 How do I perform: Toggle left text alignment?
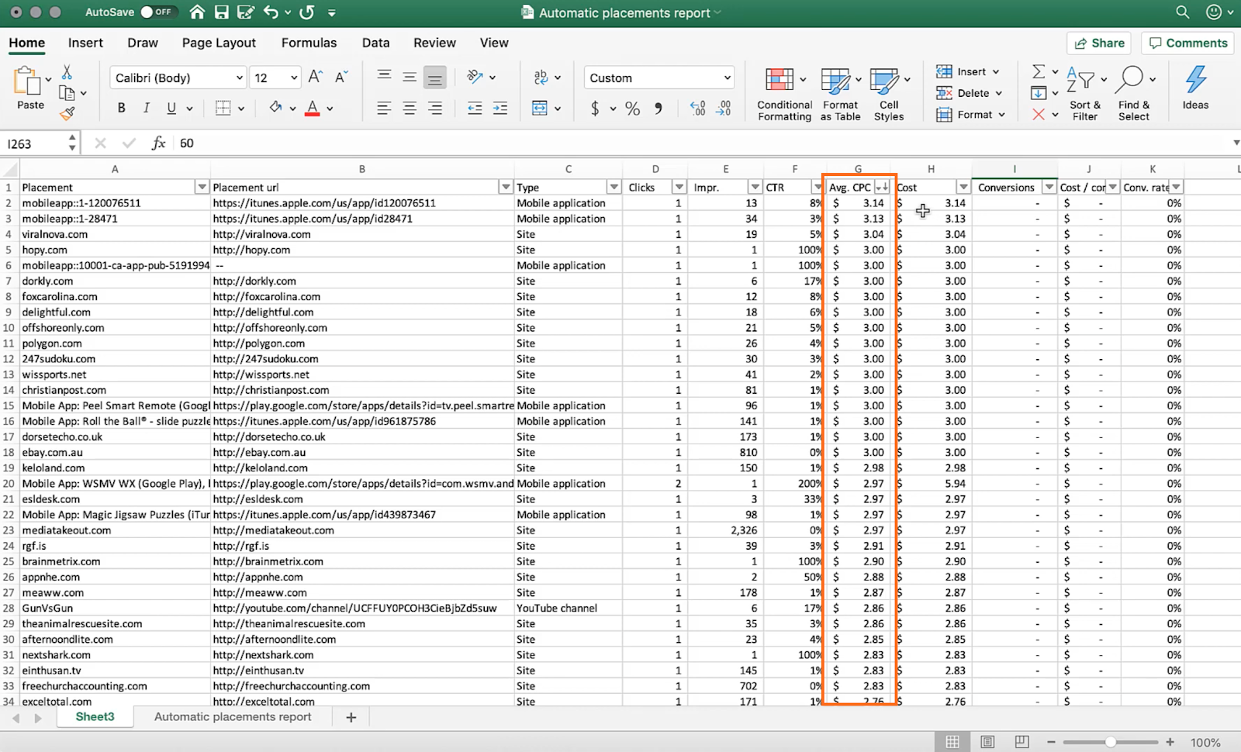click(384, 109)
